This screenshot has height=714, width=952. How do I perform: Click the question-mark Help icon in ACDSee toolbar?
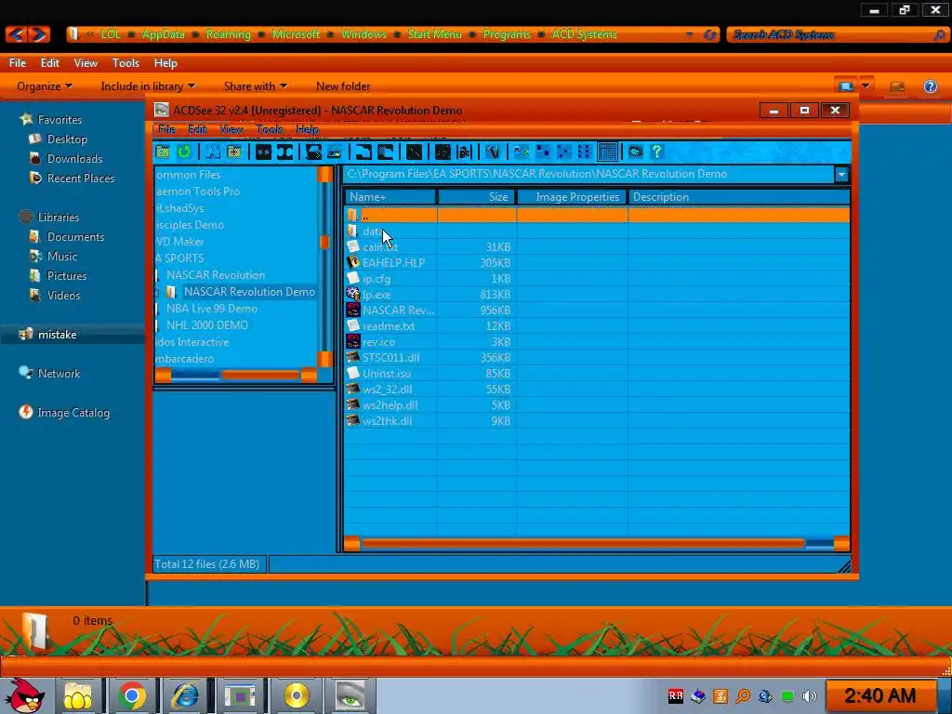[656, 152]
